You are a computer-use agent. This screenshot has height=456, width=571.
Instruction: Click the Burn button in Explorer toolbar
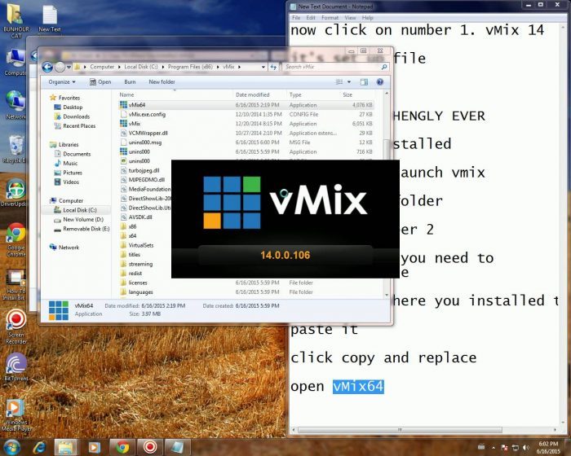click(x=130, y=81)
